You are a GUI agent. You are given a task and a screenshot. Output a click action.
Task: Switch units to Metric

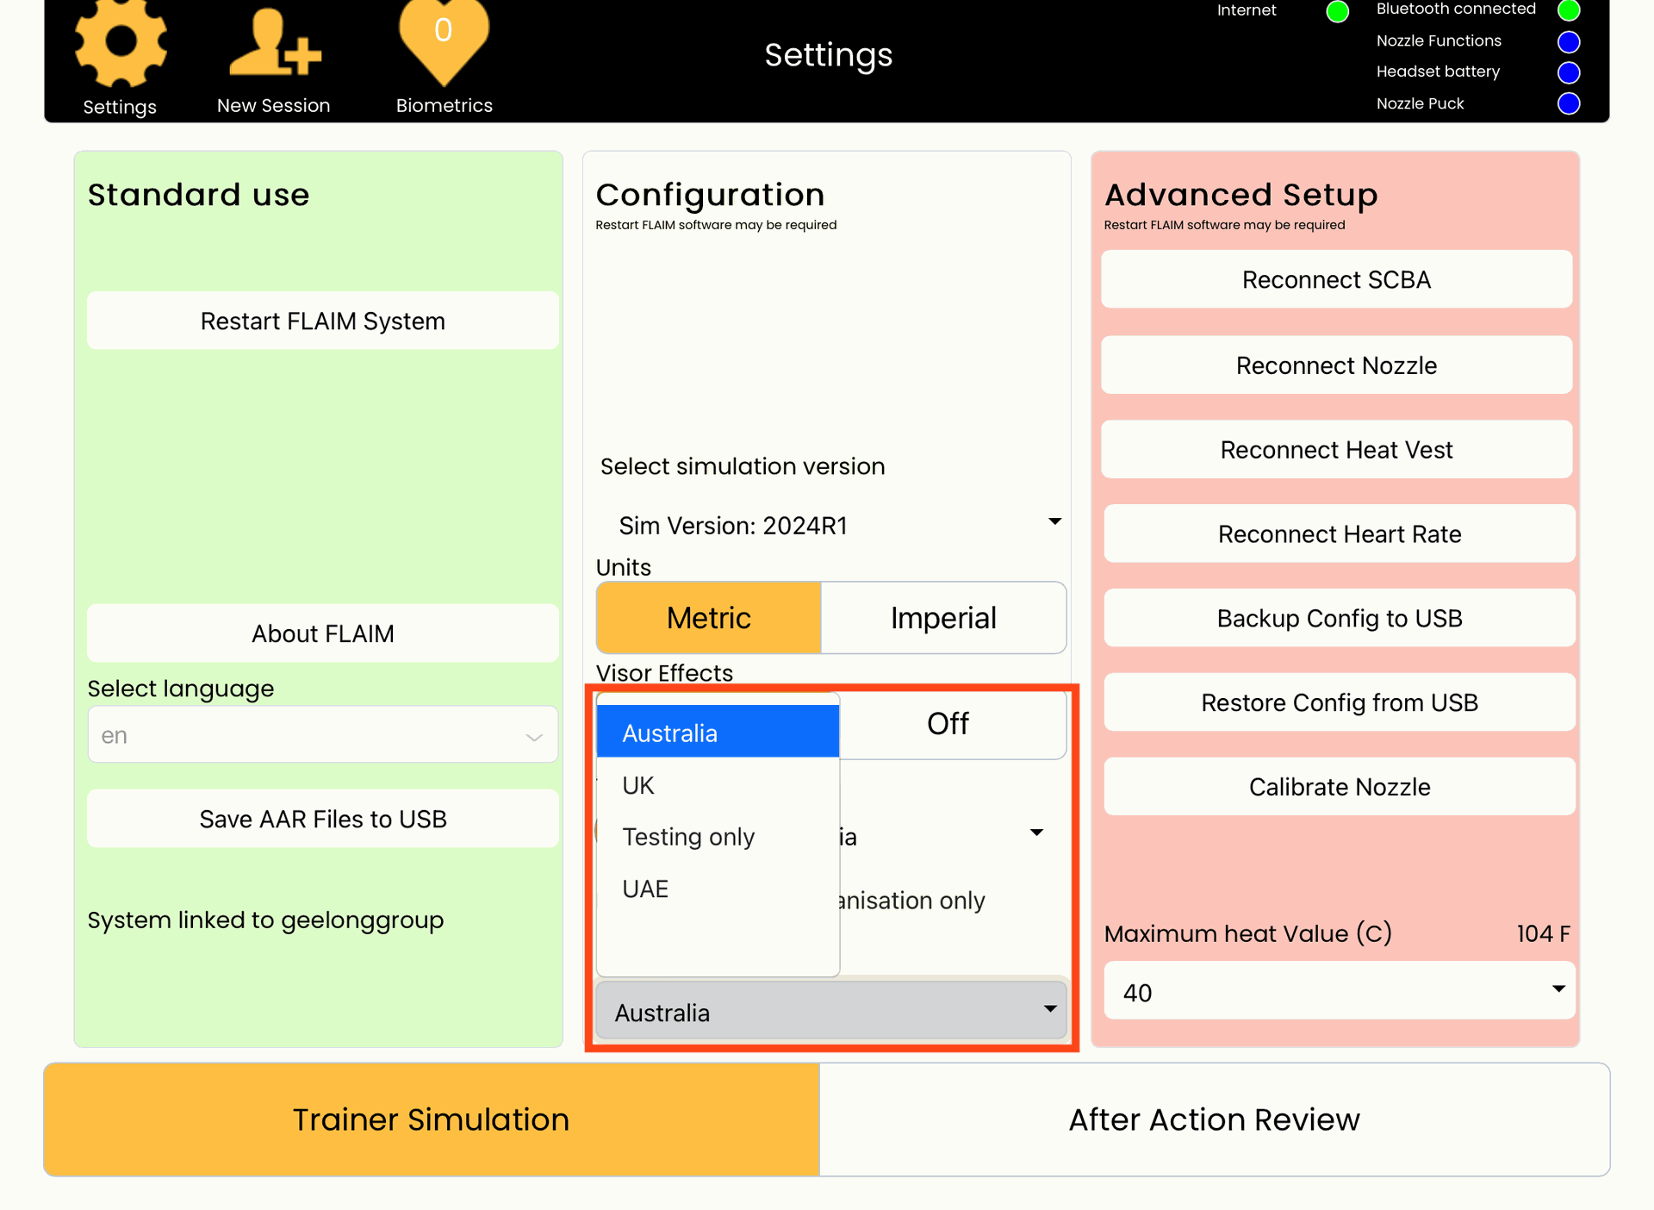(708, 618)
